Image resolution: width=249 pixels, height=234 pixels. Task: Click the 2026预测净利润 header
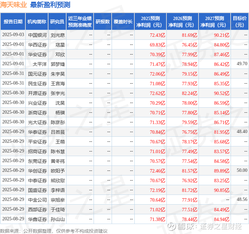click(182, 22)
